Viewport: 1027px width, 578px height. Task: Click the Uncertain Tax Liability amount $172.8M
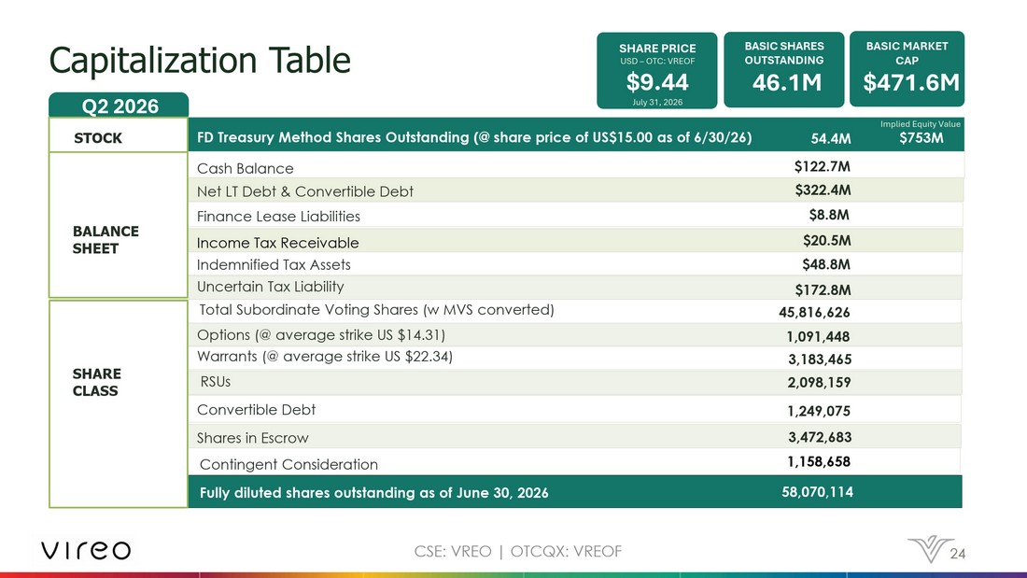tap(823, 289)
